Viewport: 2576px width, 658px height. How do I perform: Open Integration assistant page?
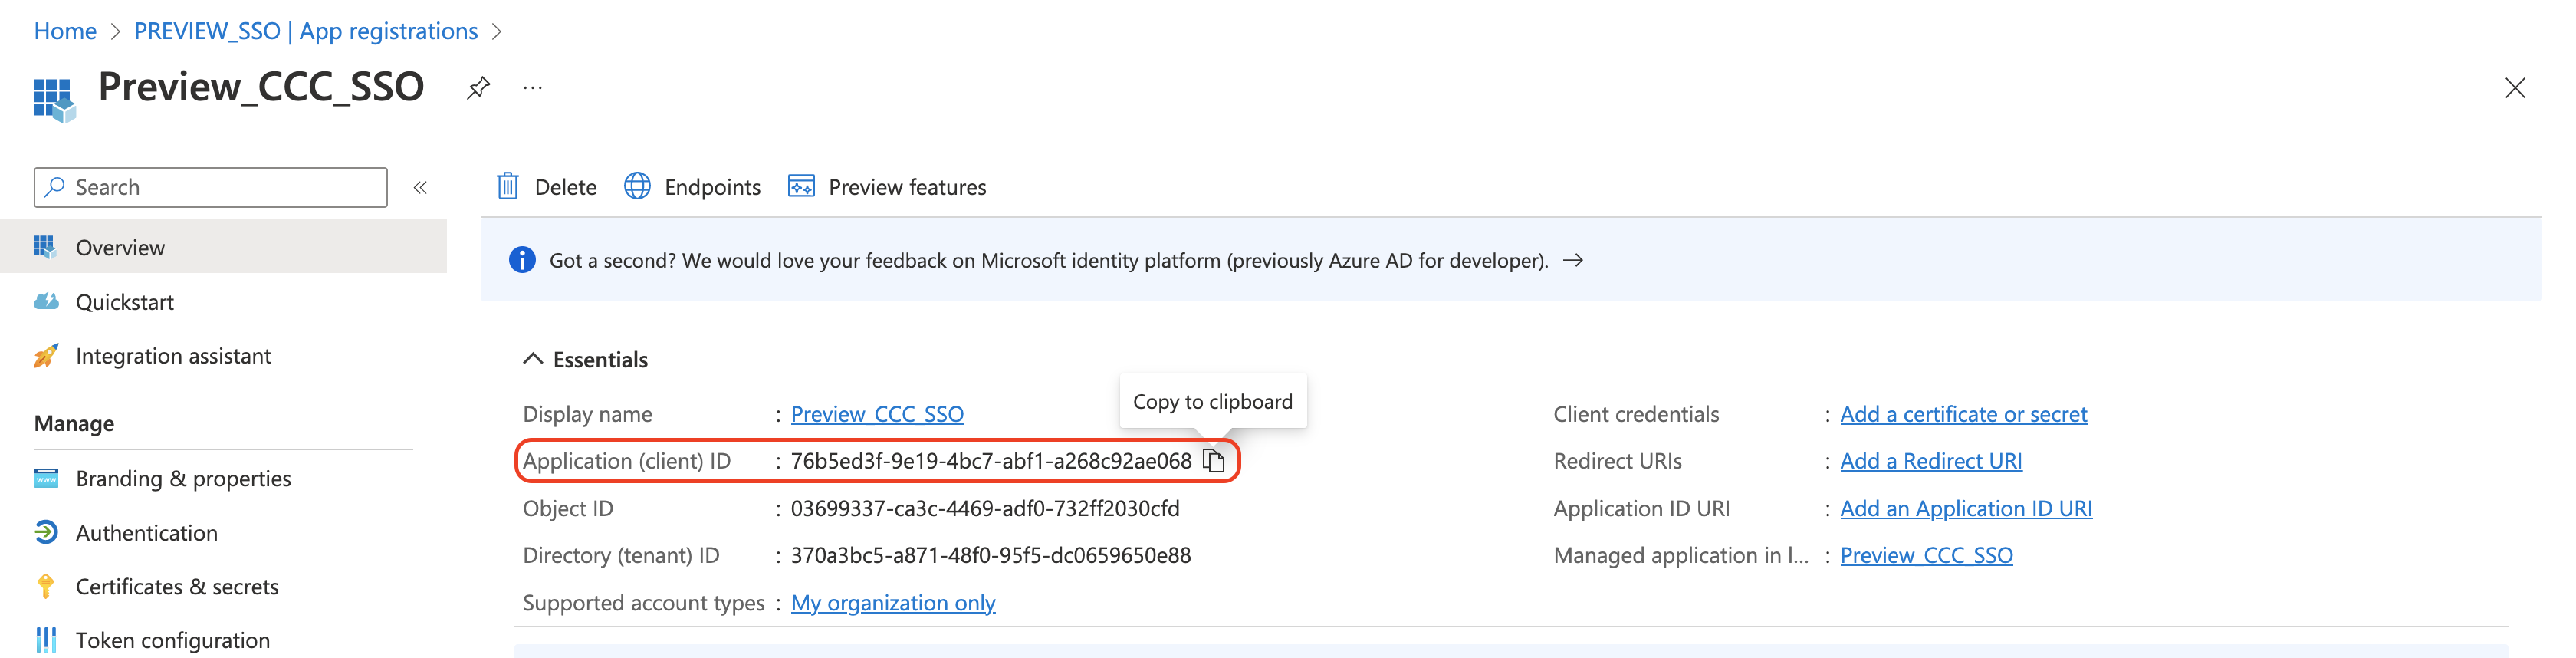[173, 356]
